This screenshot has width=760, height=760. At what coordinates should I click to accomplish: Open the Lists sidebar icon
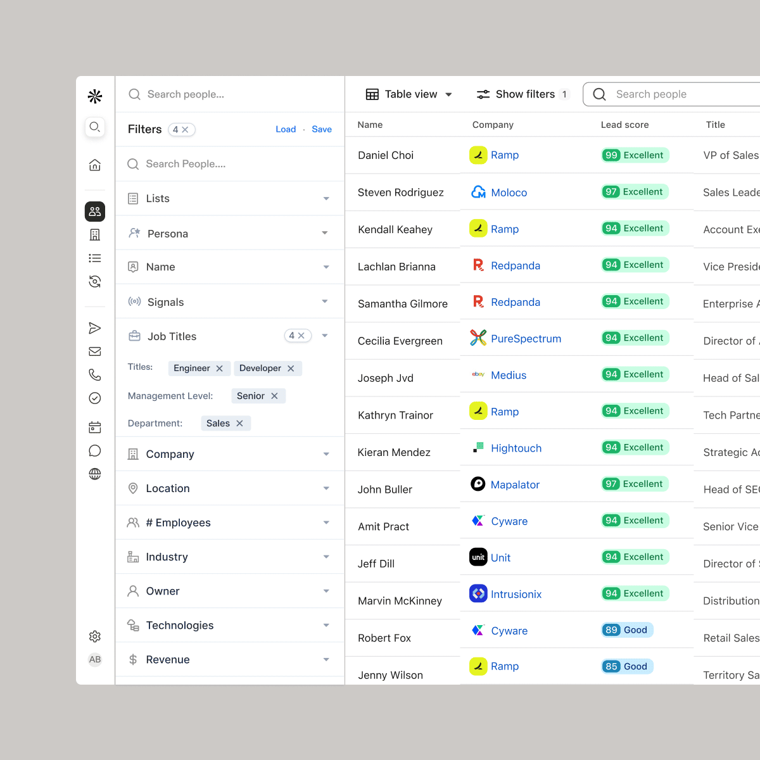[x=95, y=258]
